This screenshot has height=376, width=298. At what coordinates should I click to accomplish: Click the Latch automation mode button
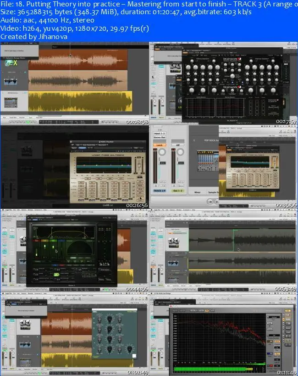(159, 145)
